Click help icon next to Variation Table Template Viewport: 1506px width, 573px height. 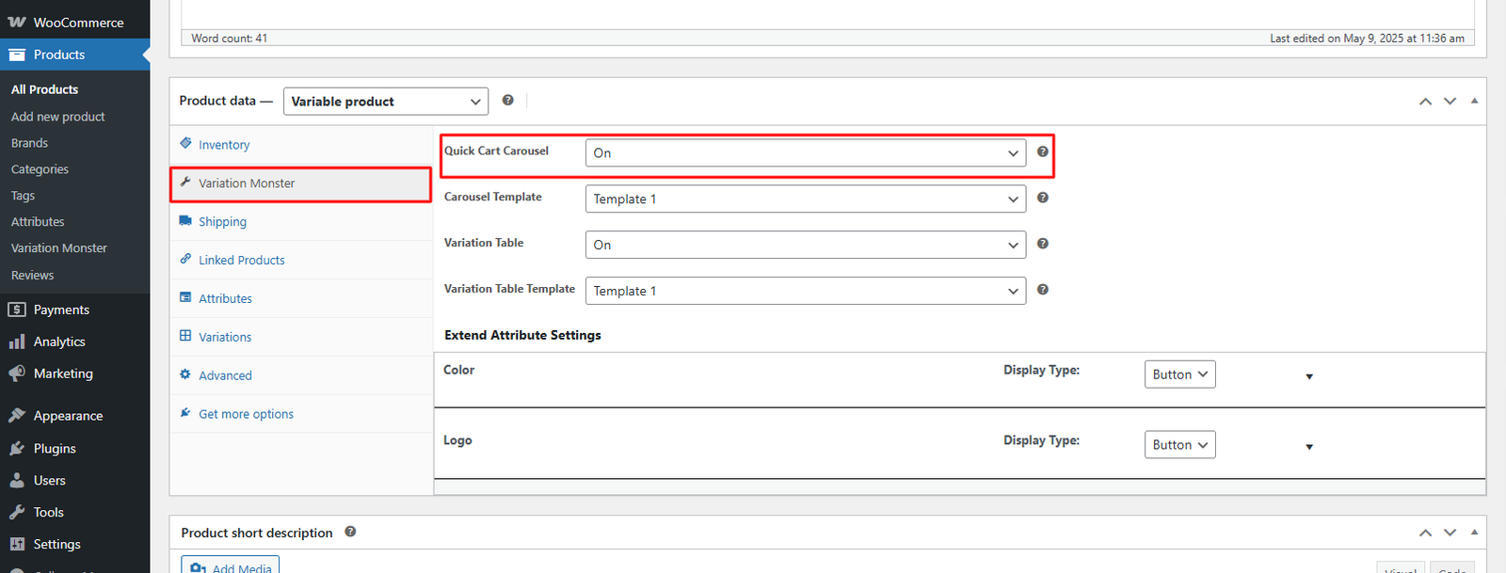[x=1042, y=290]
